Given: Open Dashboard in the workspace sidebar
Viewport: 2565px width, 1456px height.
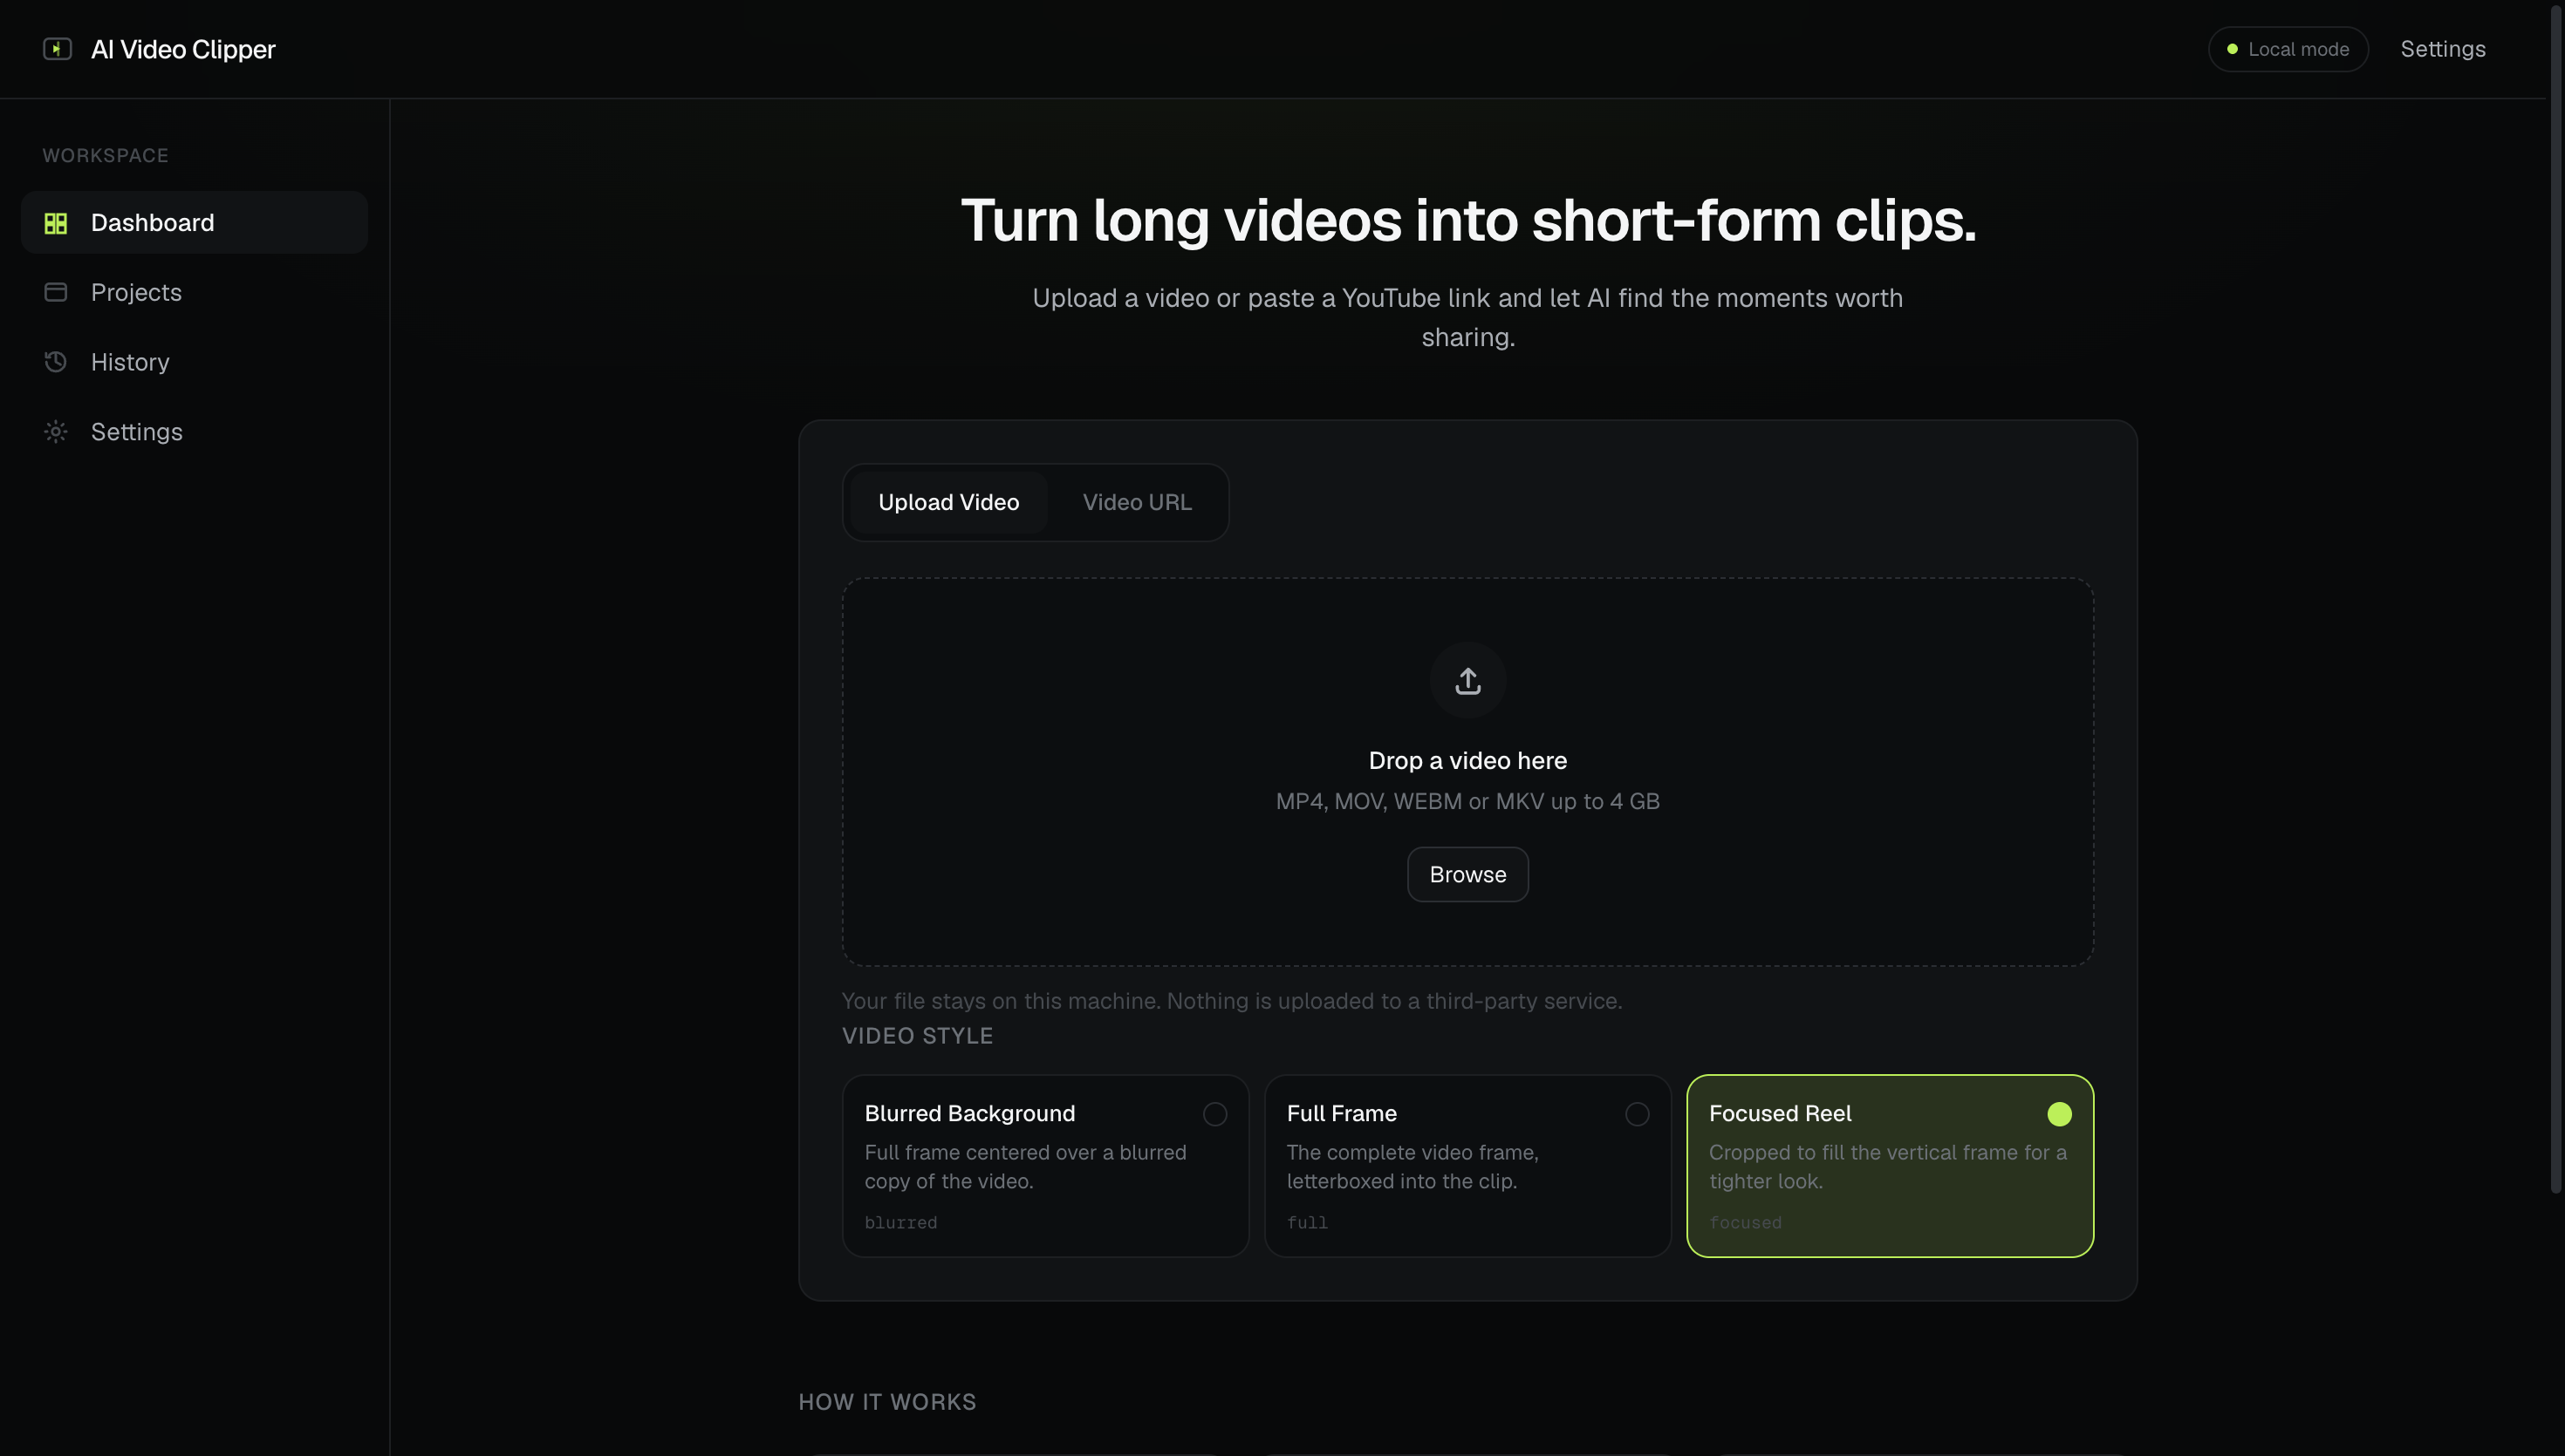Looking at the screenshot, I should pyautogui.click(x=194, y=222).
